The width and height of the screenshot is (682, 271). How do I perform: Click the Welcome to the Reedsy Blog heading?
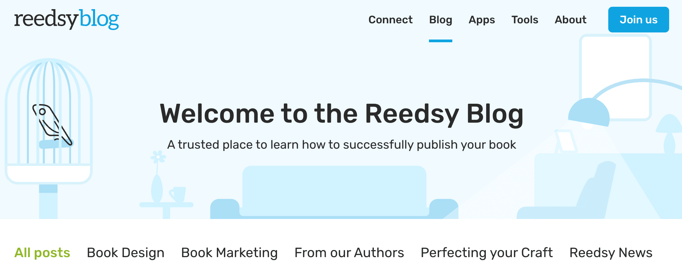point(341,114)
